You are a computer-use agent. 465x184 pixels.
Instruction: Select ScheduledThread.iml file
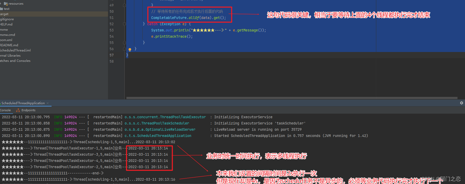[x=15, y=50]
